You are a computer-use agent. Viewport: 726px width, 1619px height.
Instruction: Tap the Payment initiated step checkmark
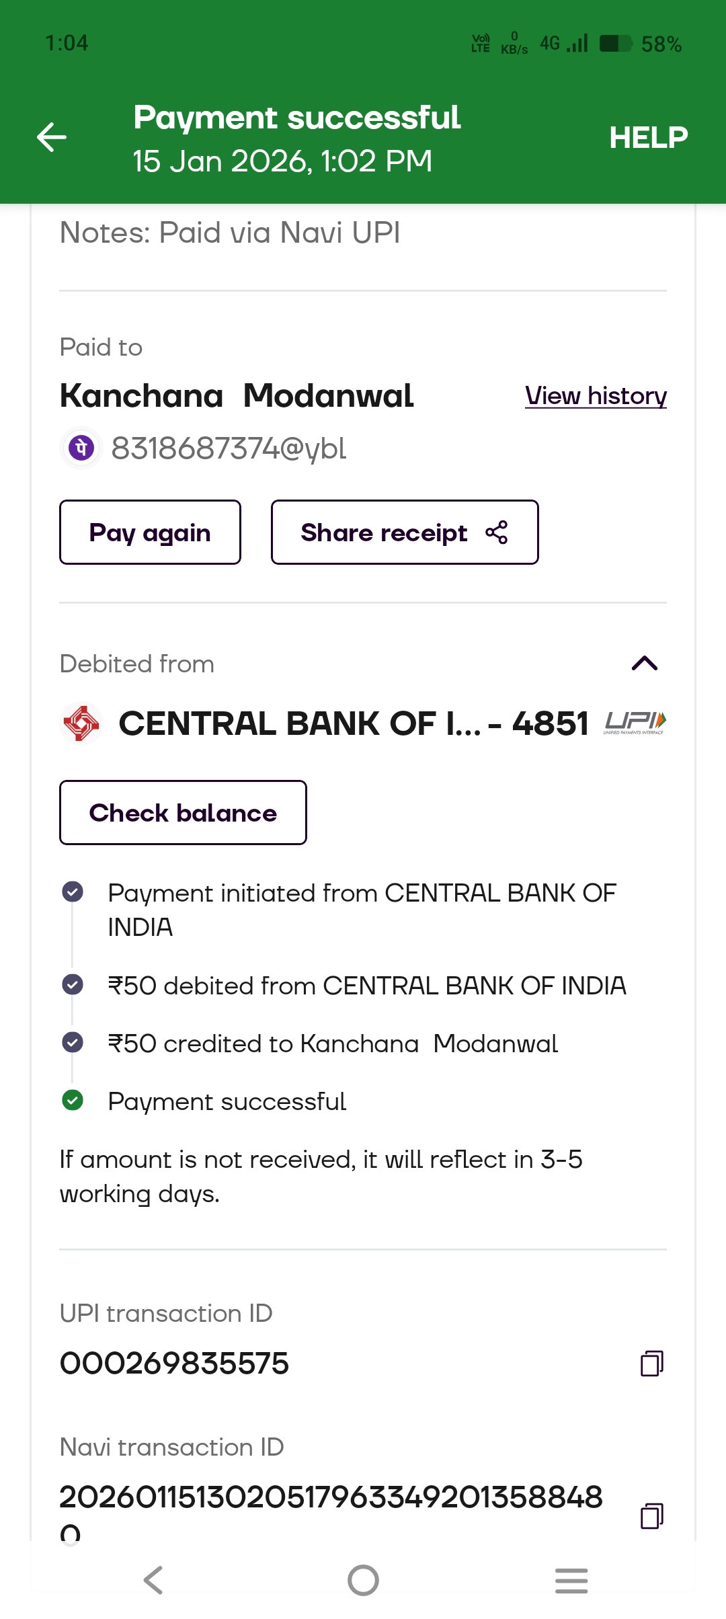73,892
